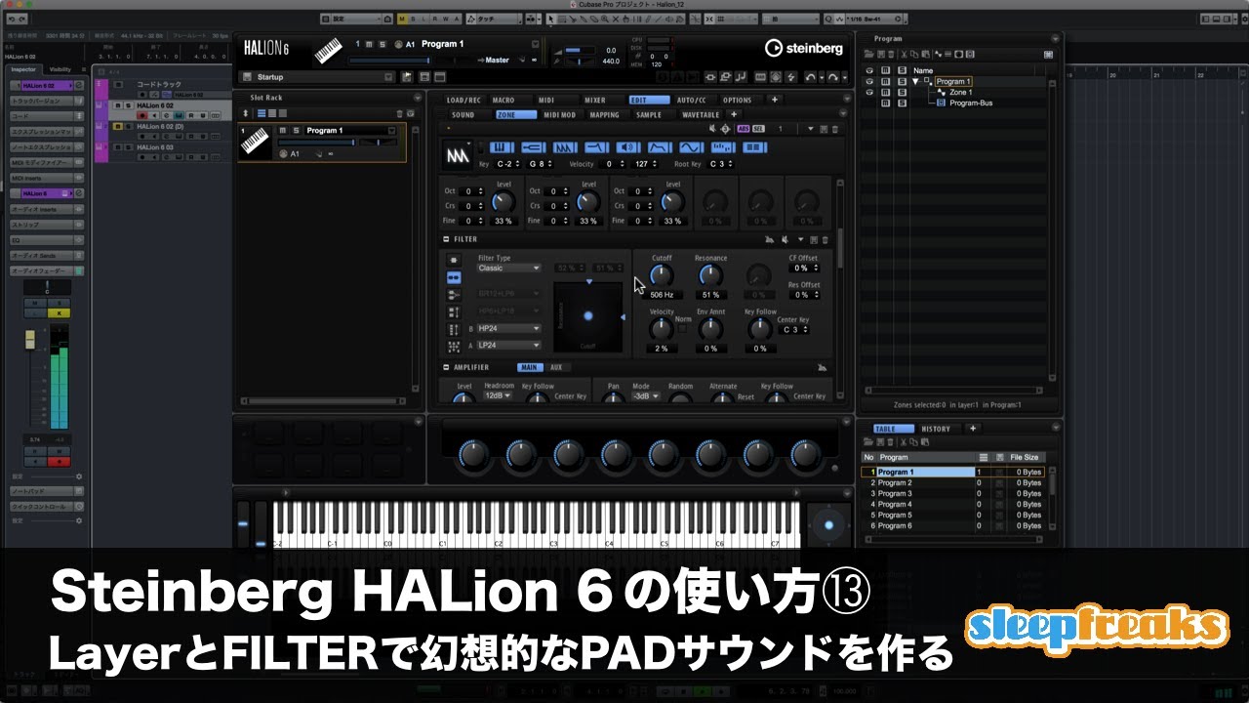Mute the zone with speaker icon

[x=712, y=129]
